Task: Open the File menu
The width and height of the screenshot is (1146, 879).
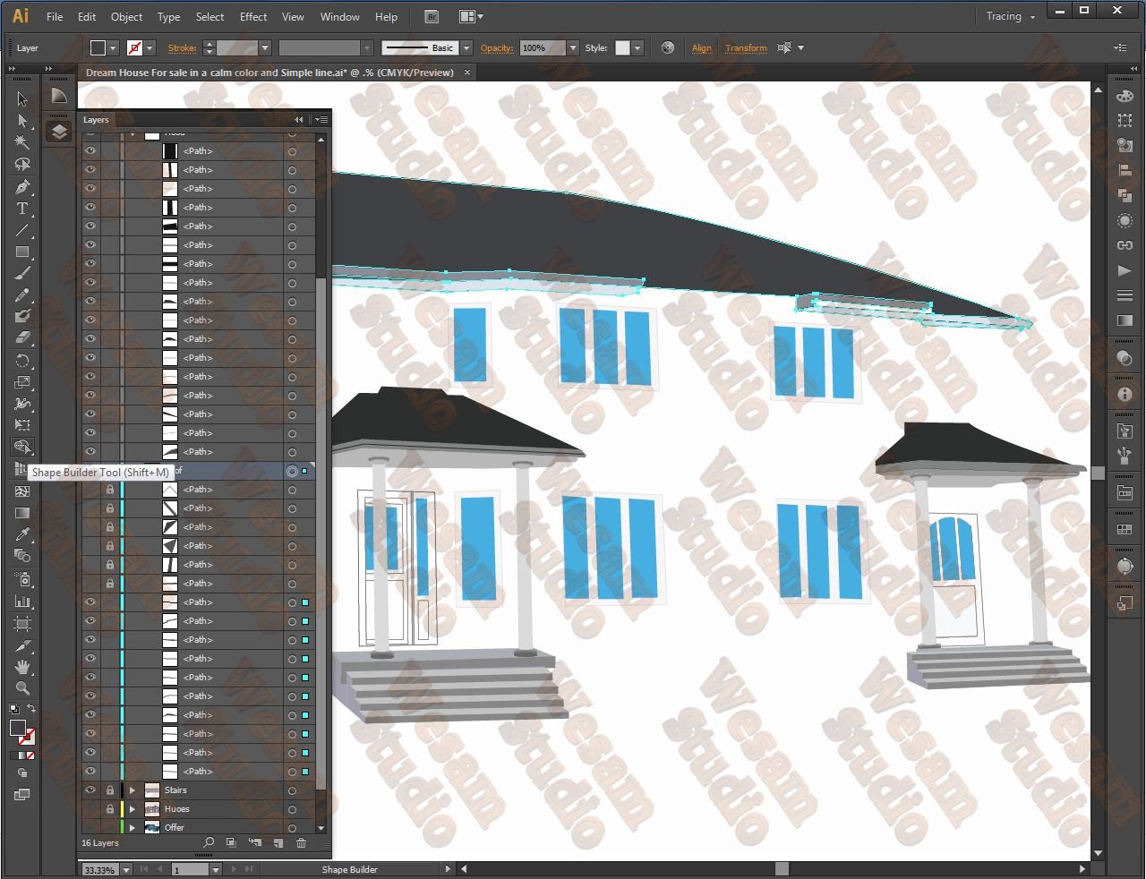Action: click(55, 17)
